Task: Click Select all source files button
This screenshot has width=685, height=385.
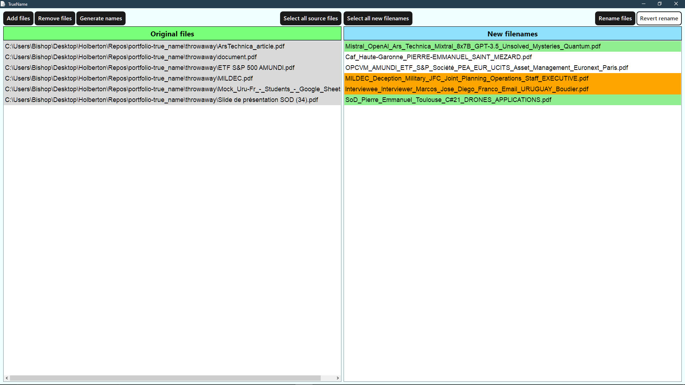Action: pyautogui.click(x=310, y=18)
